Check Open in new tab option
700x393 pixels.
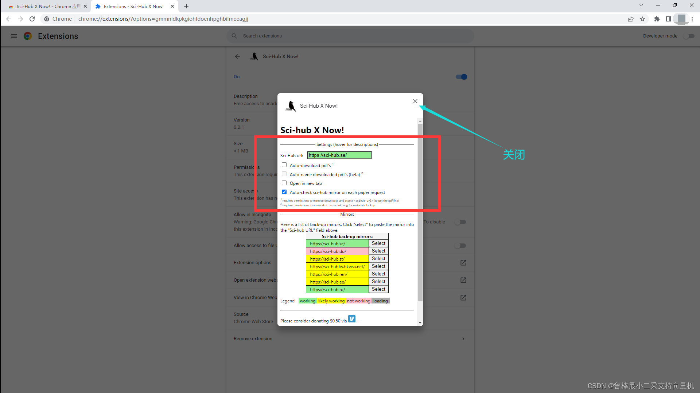click(x=284, y=183)
